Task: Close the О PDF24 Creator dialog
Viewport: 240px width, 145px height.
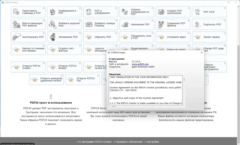Action: click(202, 52)
